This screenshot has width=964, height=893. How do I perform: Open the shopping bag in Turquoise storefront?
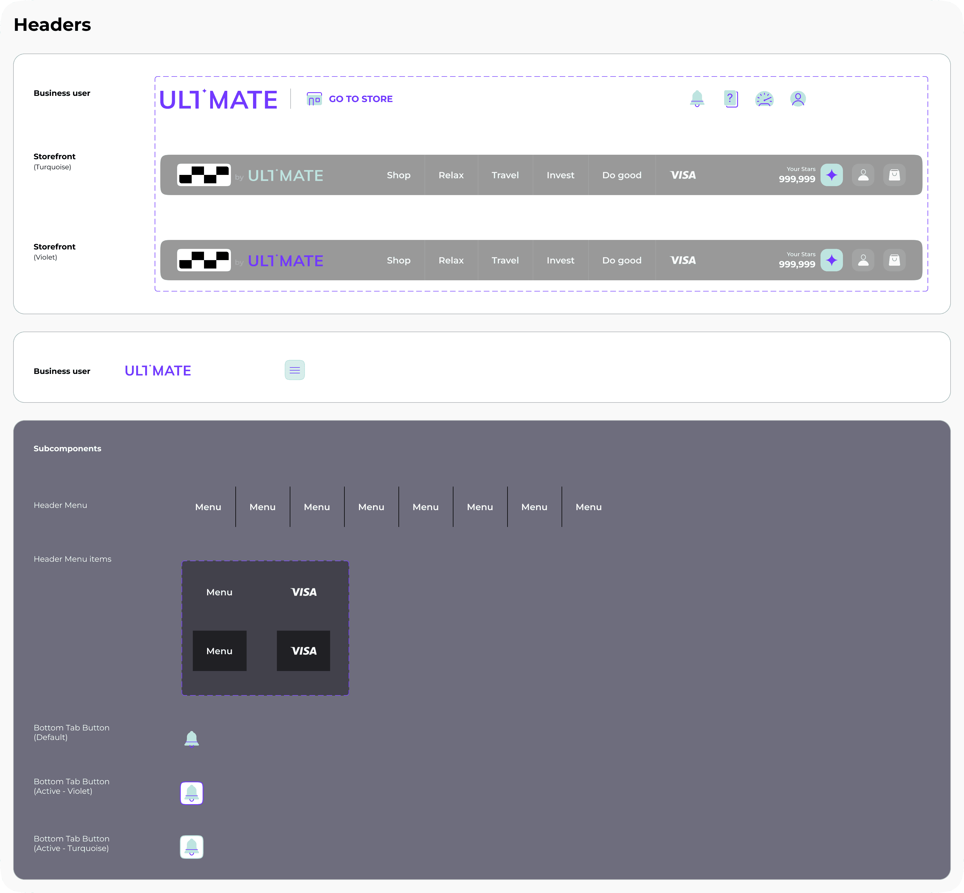(x=894, y=175)
